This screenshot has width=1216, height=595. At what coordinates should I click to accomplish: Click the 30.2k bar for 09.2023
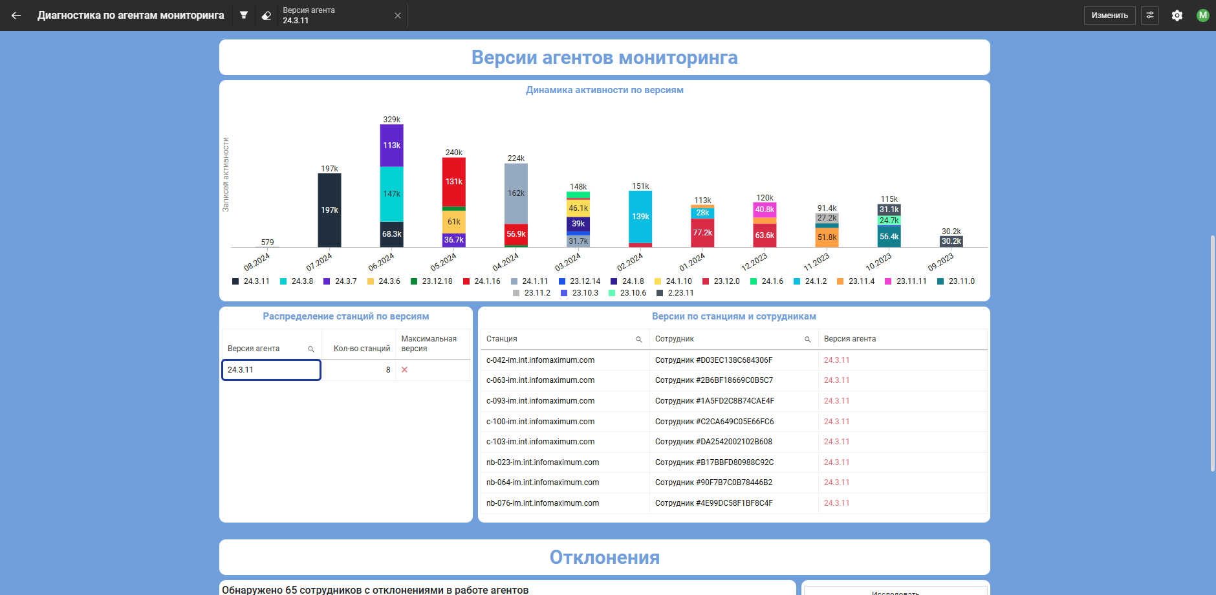(x=951, y=241)
